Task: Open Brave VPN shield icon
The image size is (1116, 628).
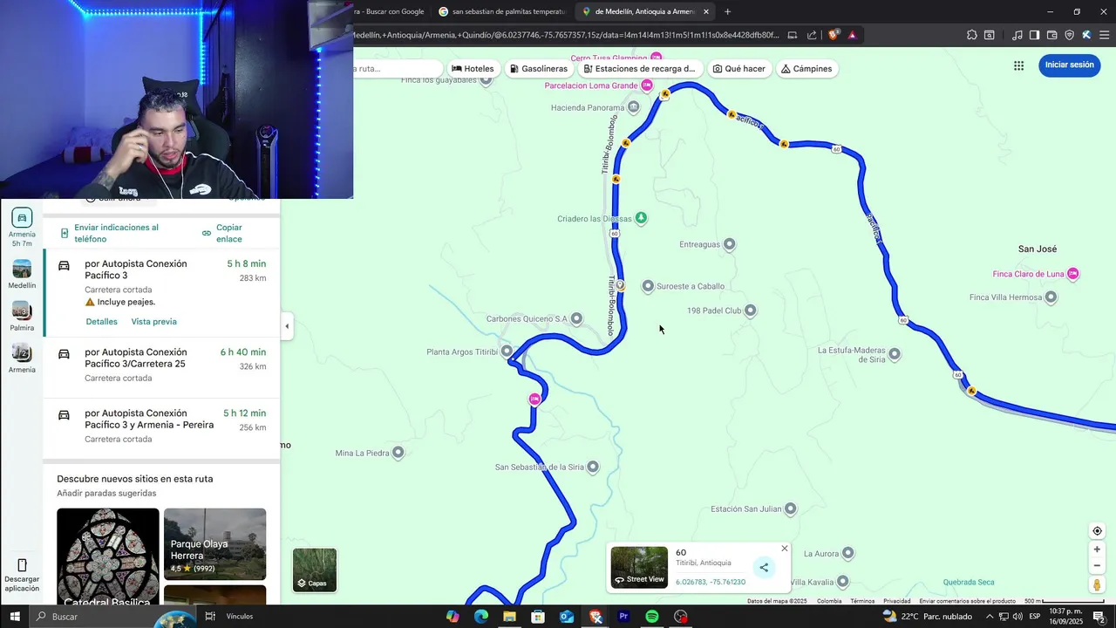Action: (1070, 35)
